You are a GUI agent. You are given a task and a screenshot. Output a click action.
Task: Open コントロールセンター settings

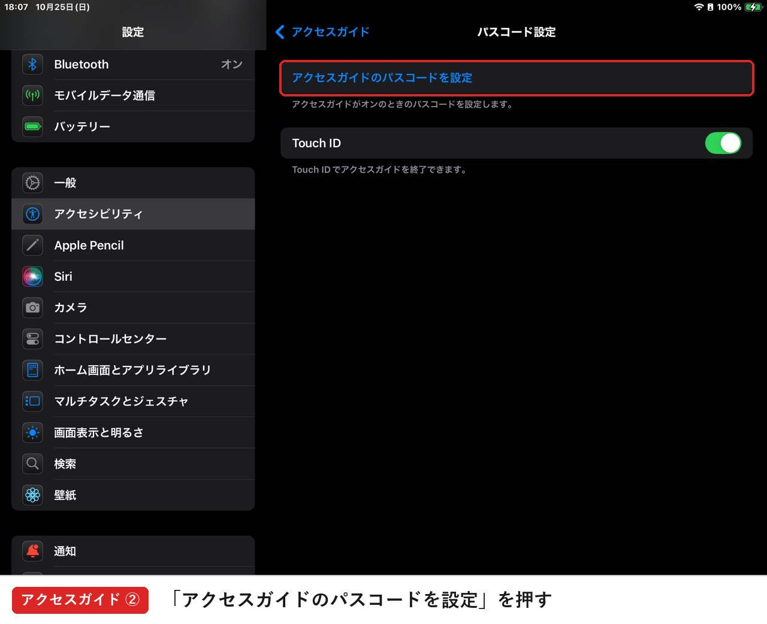pyautogui.click(x=133, y=339)
